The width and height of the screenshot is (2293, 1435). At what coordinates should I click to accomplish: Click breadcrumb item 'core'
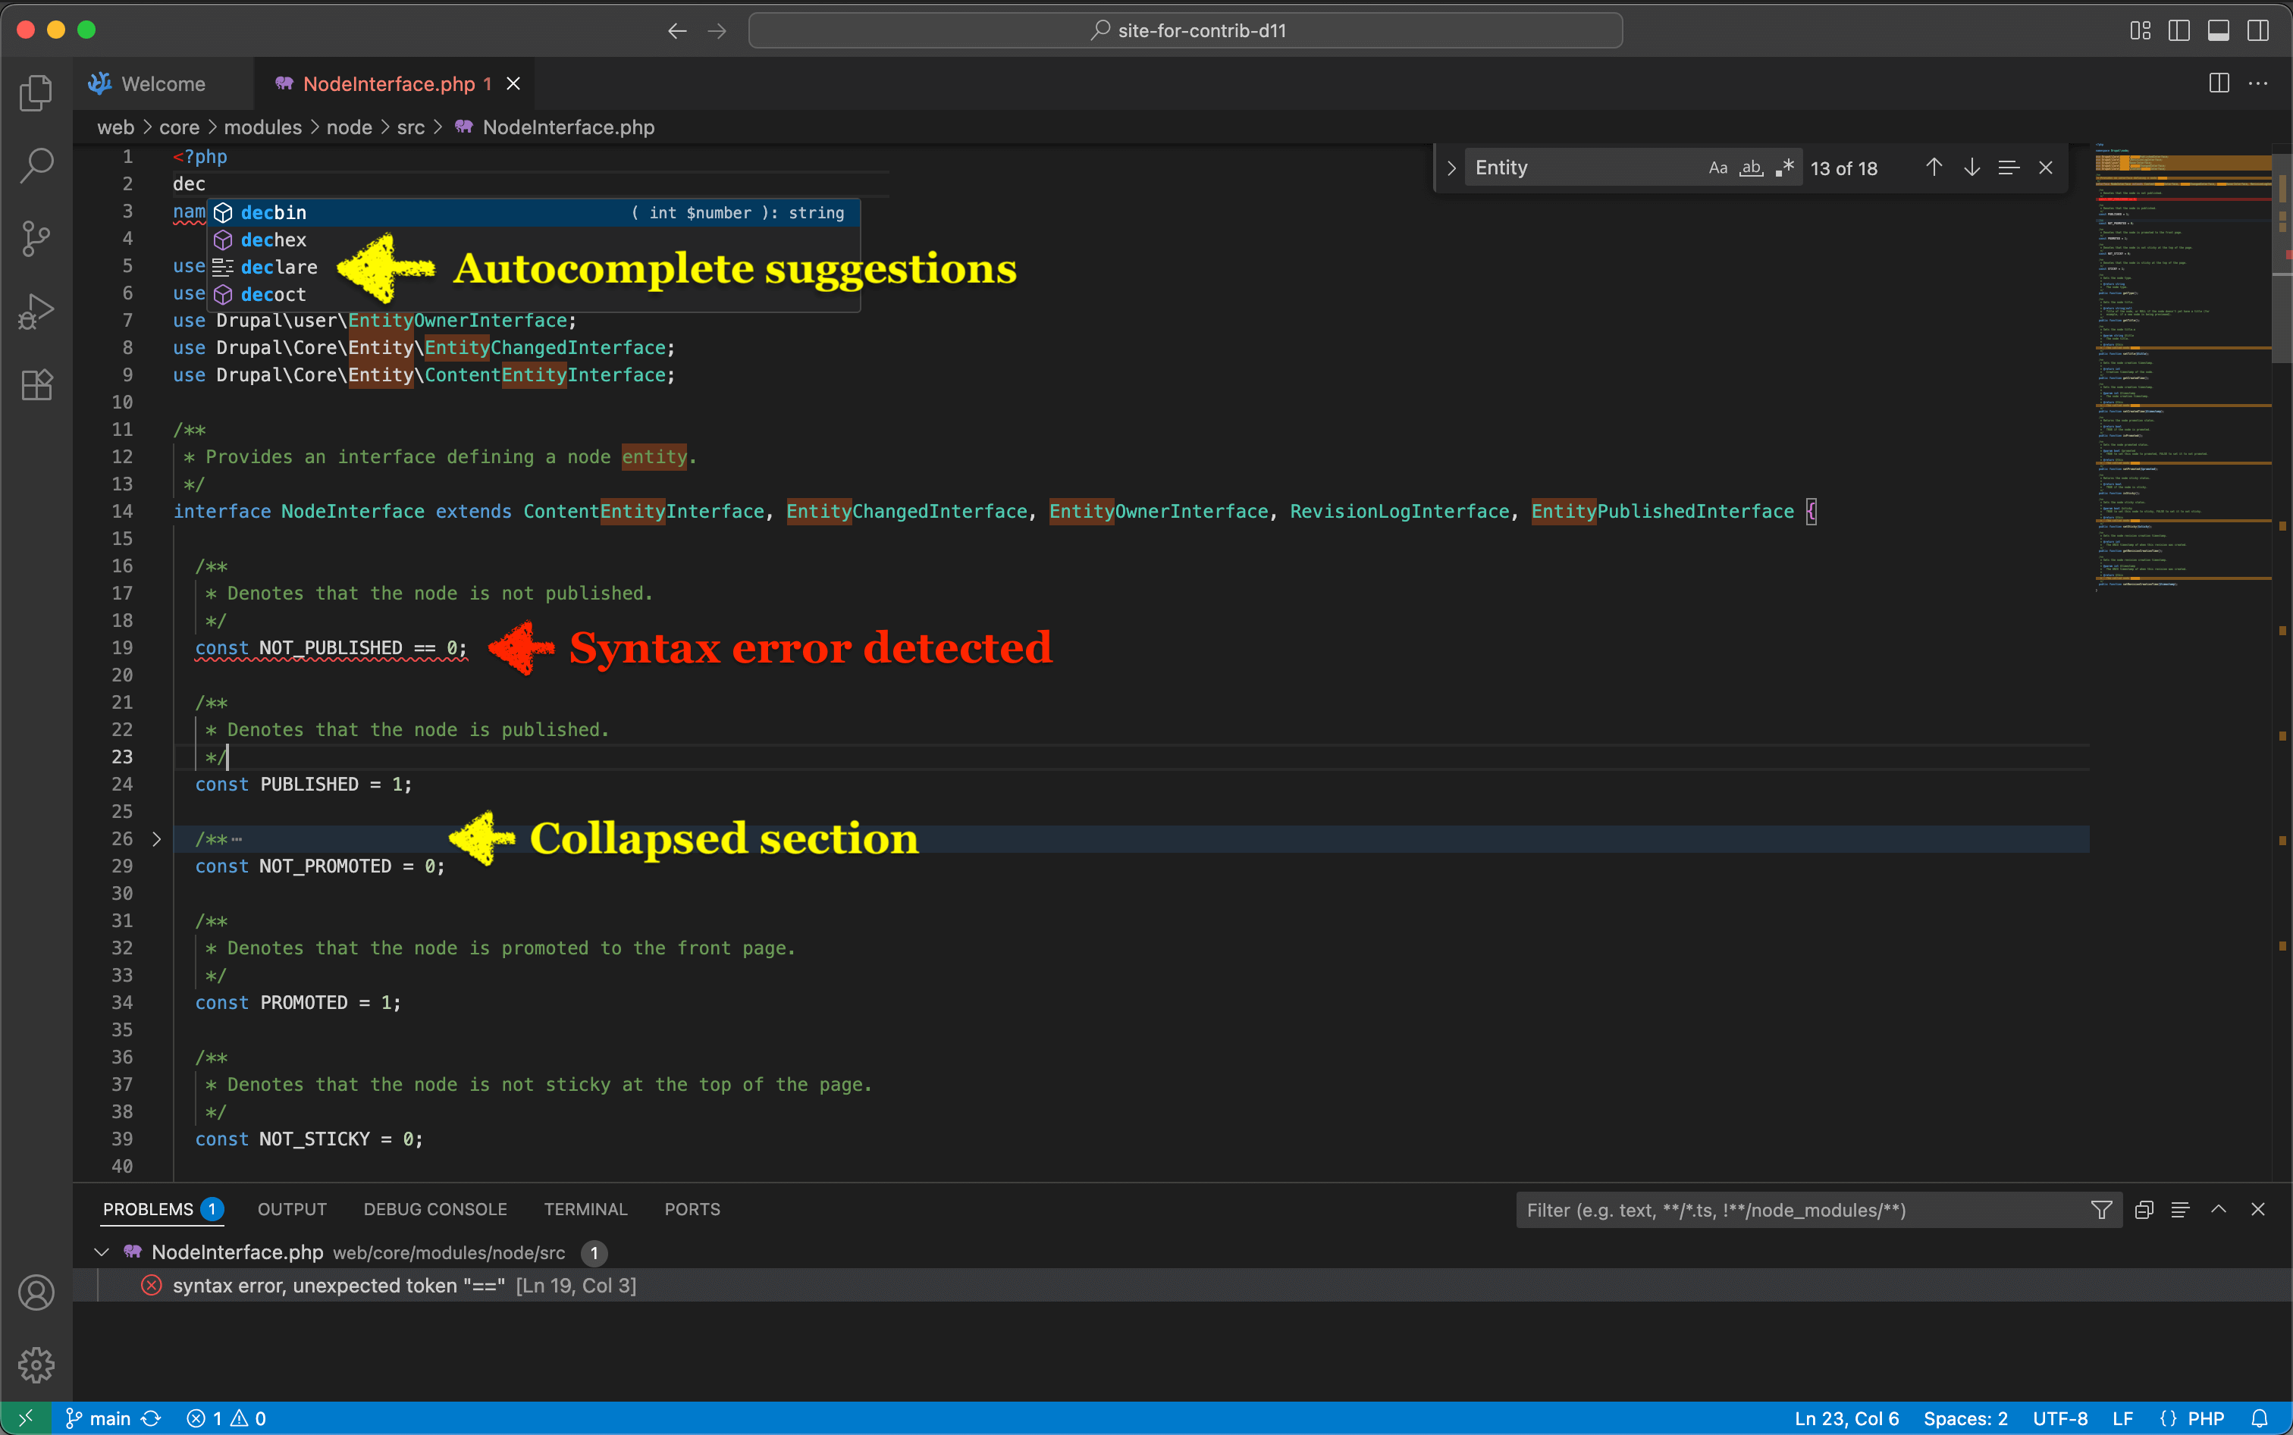click(x=180, y=127)
